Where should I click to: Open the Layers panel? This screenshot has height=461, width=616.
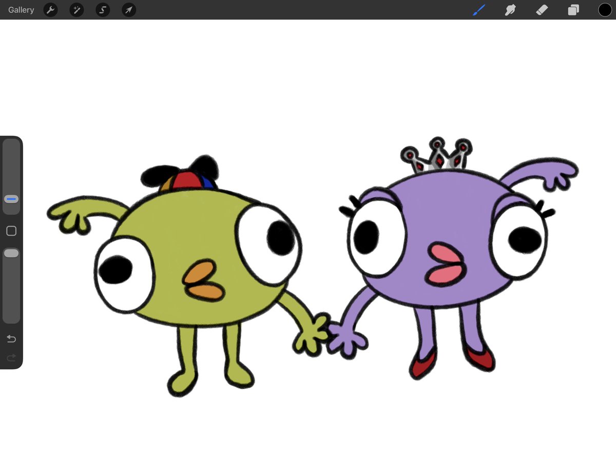tap(573, 10)
